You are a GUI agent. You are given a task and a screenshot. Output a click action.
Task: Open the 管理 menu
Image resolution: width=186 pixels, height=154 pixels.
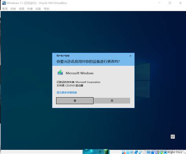(x=5, y=9)
